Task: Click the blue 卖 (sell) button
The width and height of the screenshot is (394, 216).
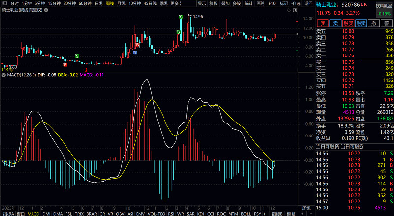Action: (x=335, y=23)
